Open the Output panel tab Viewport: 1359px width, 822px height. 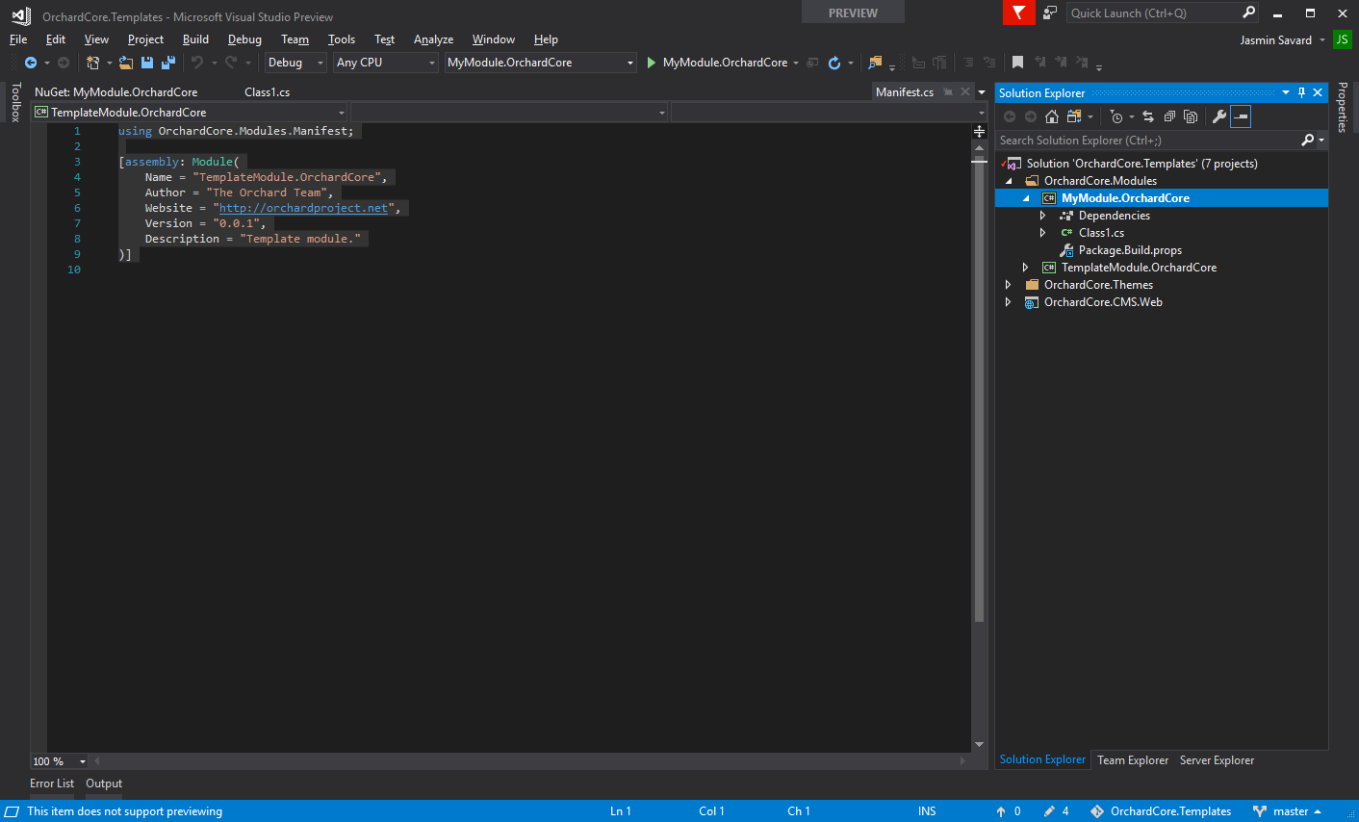pos(104,783)
